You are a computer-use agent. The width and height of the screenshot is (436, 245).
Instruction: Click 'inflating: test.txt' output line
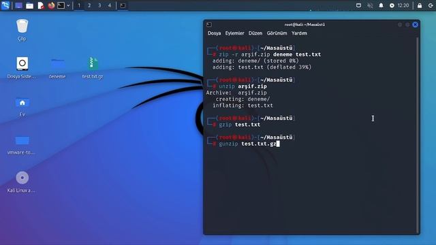click(x=243, y=105)
